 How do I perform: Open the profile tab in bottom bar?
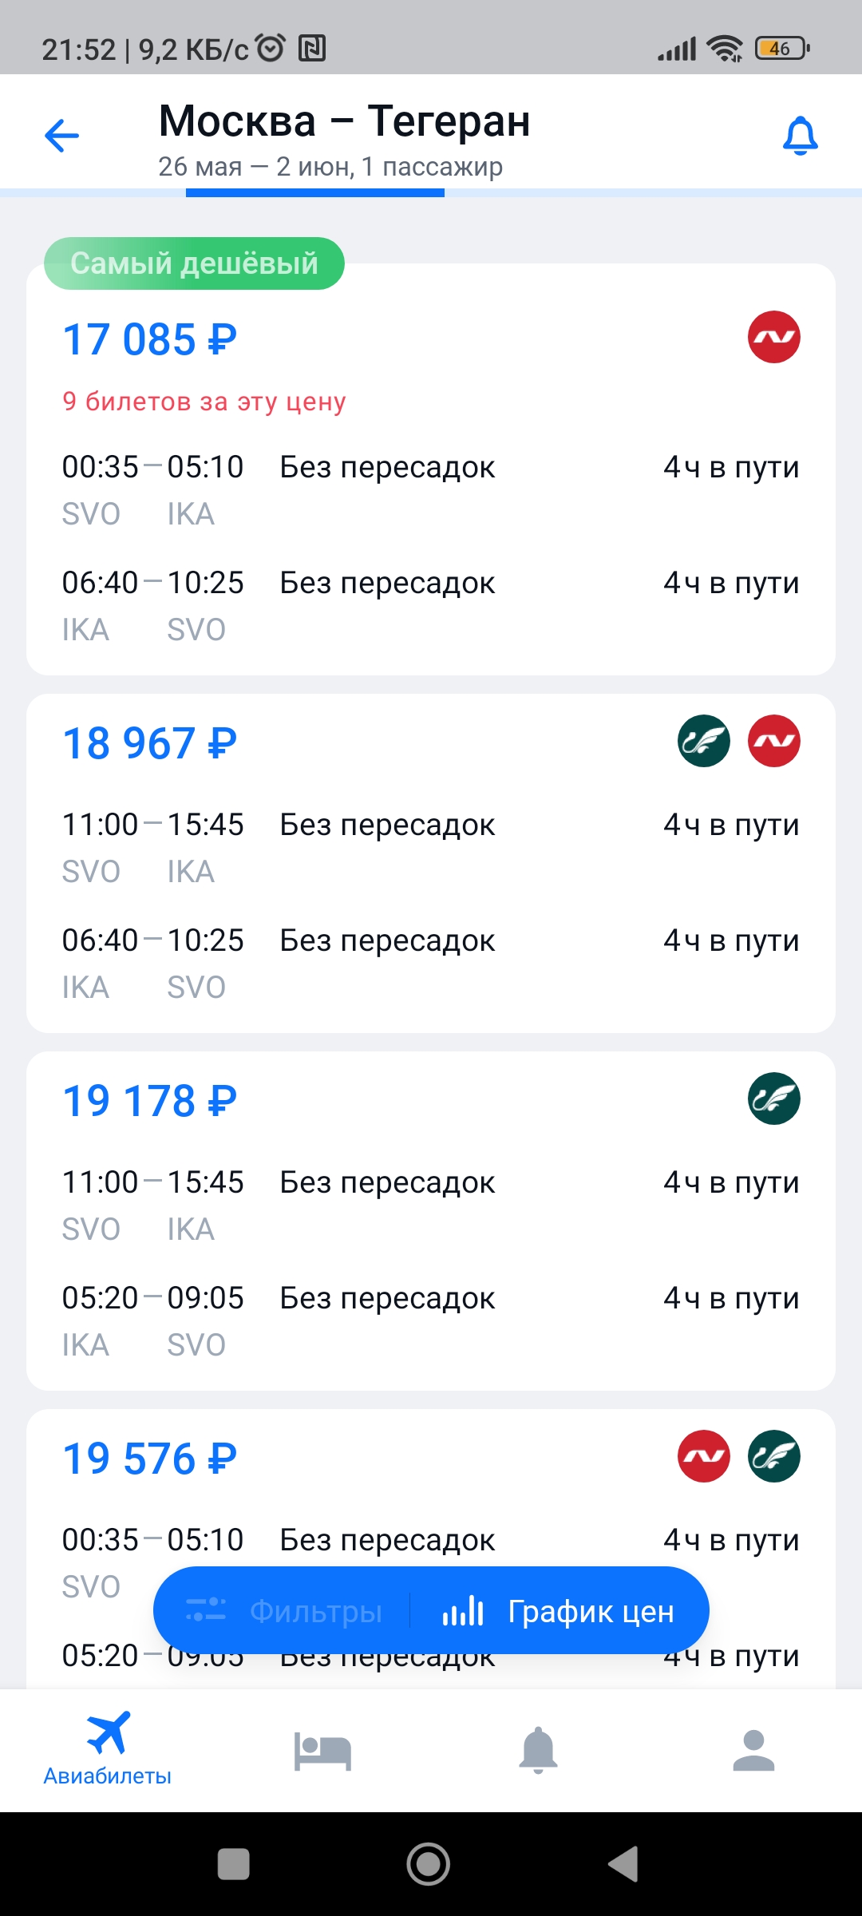(754, 1751)
